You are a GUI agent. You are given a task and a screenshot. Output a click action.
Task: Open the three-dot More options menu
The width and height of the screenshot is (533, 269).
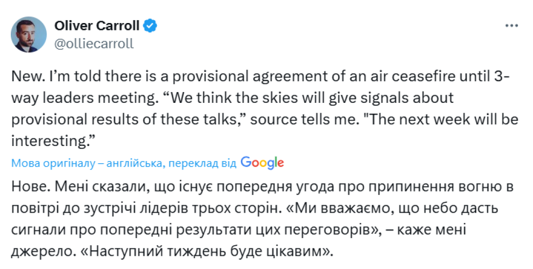[x=511, y=26]
